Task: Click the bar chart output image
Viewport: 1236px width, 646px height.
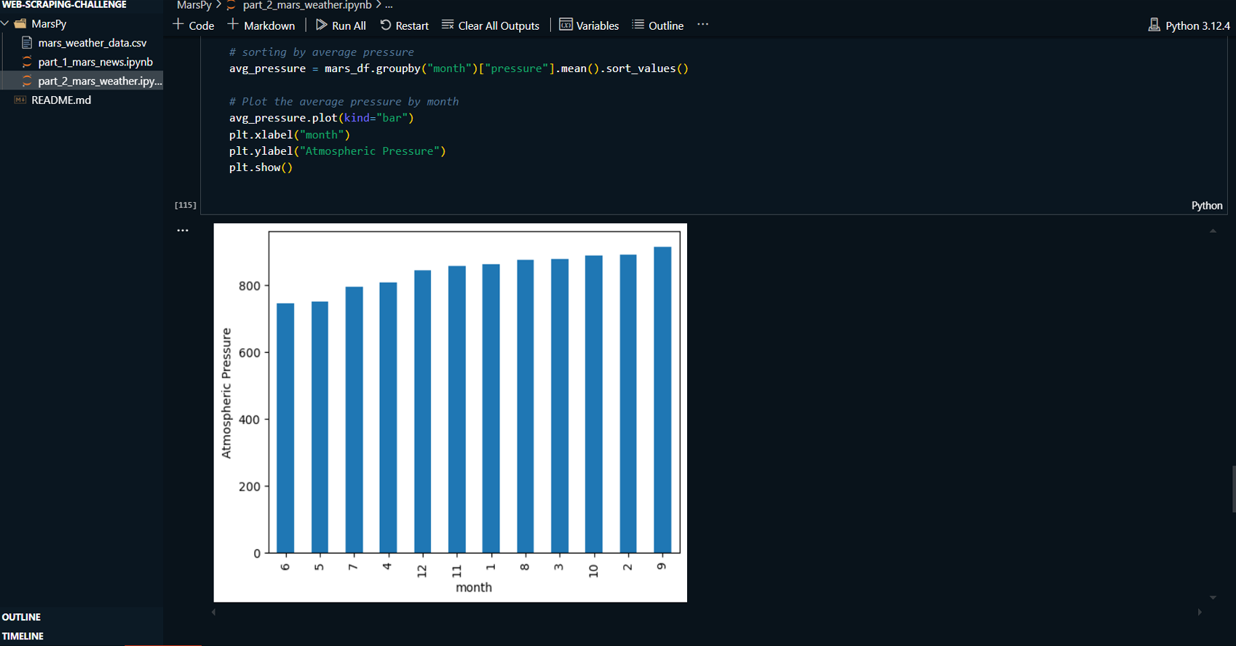Action: tap(450, 412)
